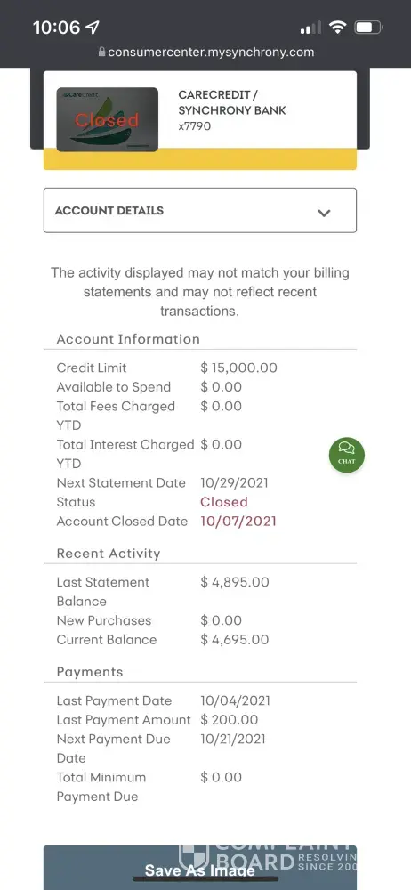Tap the battery indicator icon

(x=368, y=28)
